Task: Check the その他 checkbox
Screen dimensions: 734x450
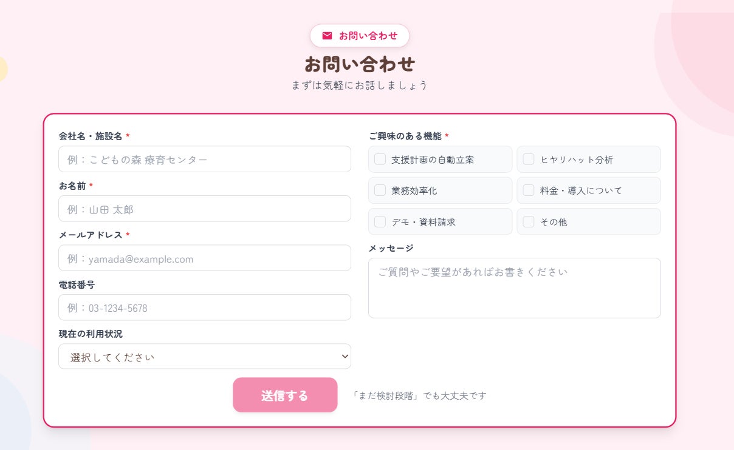Action: [529, 222]
